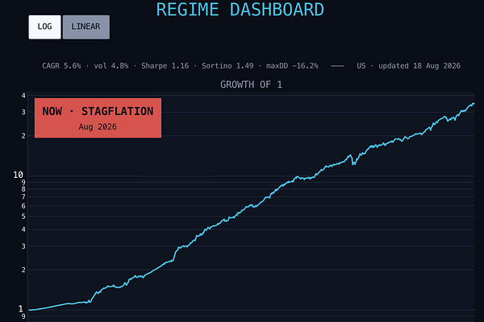Click the 'Aug 2026' date in red badge
The image size is (484, 322).
tap(98, 127)
